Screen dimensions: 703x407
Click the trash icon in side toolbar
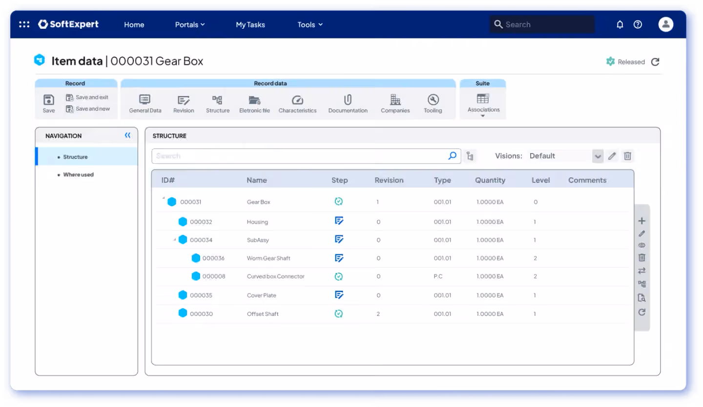click(642, 258)
